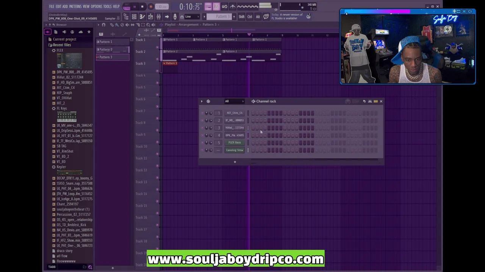Viewport: 485px width, 272px height.
Task: Open the Channel rack options menu arrow
Action: (x=202, y=101)
